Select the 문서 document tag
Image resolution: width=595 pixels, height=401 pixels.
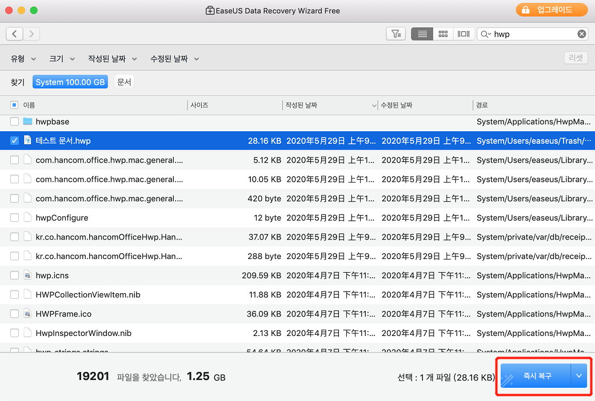(x=124, y=82)
